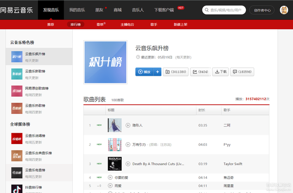
Task: Click the 古典音乐榜 sidebar icon
Action: (x=17, y=155)
